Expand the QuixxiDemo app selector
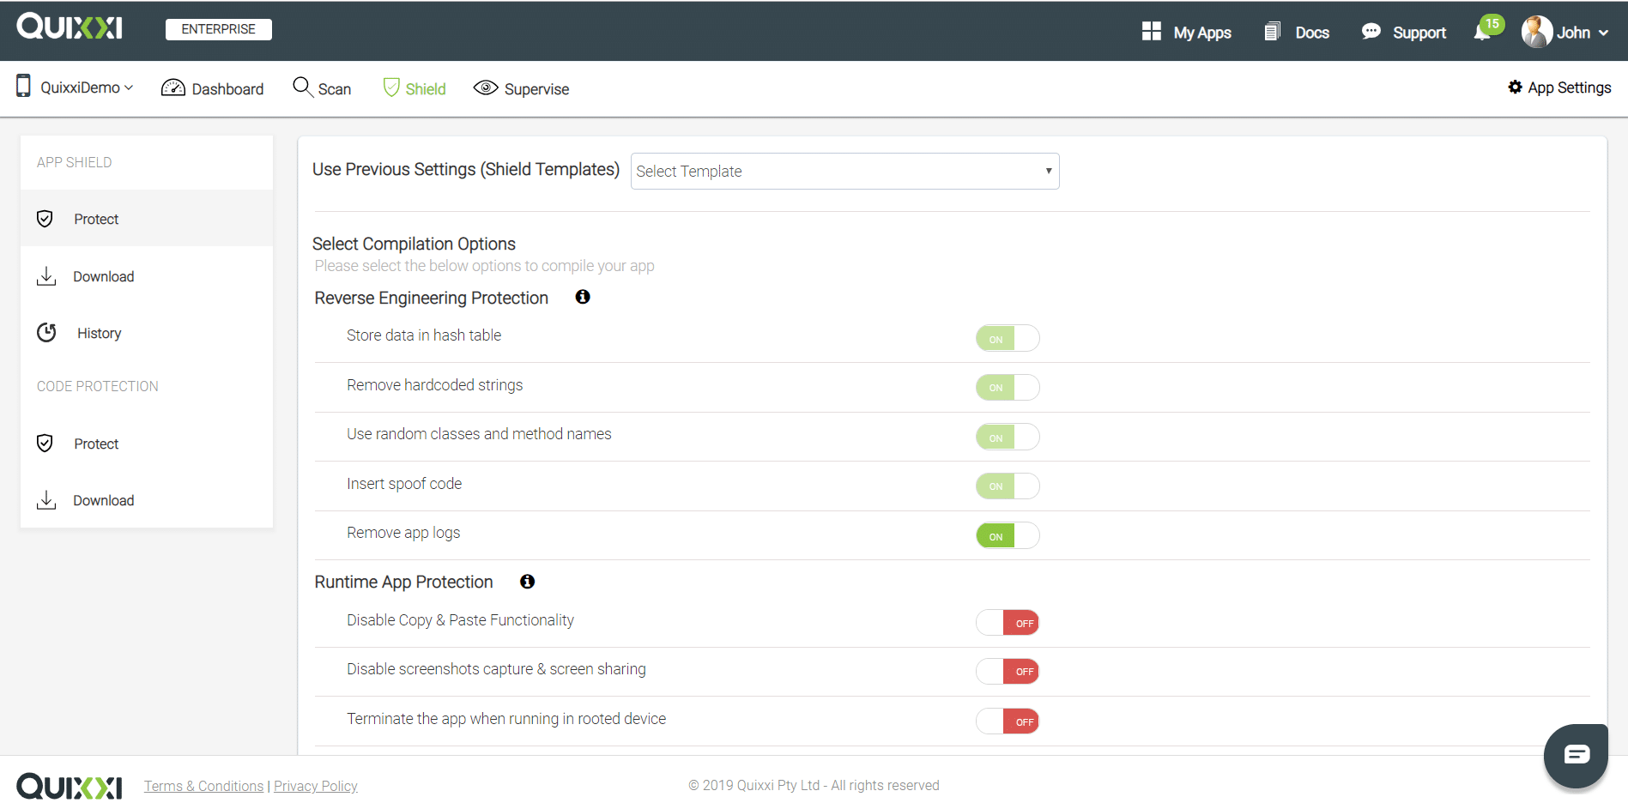Viewport: 1628px width, 809px height. click(87, 88)
